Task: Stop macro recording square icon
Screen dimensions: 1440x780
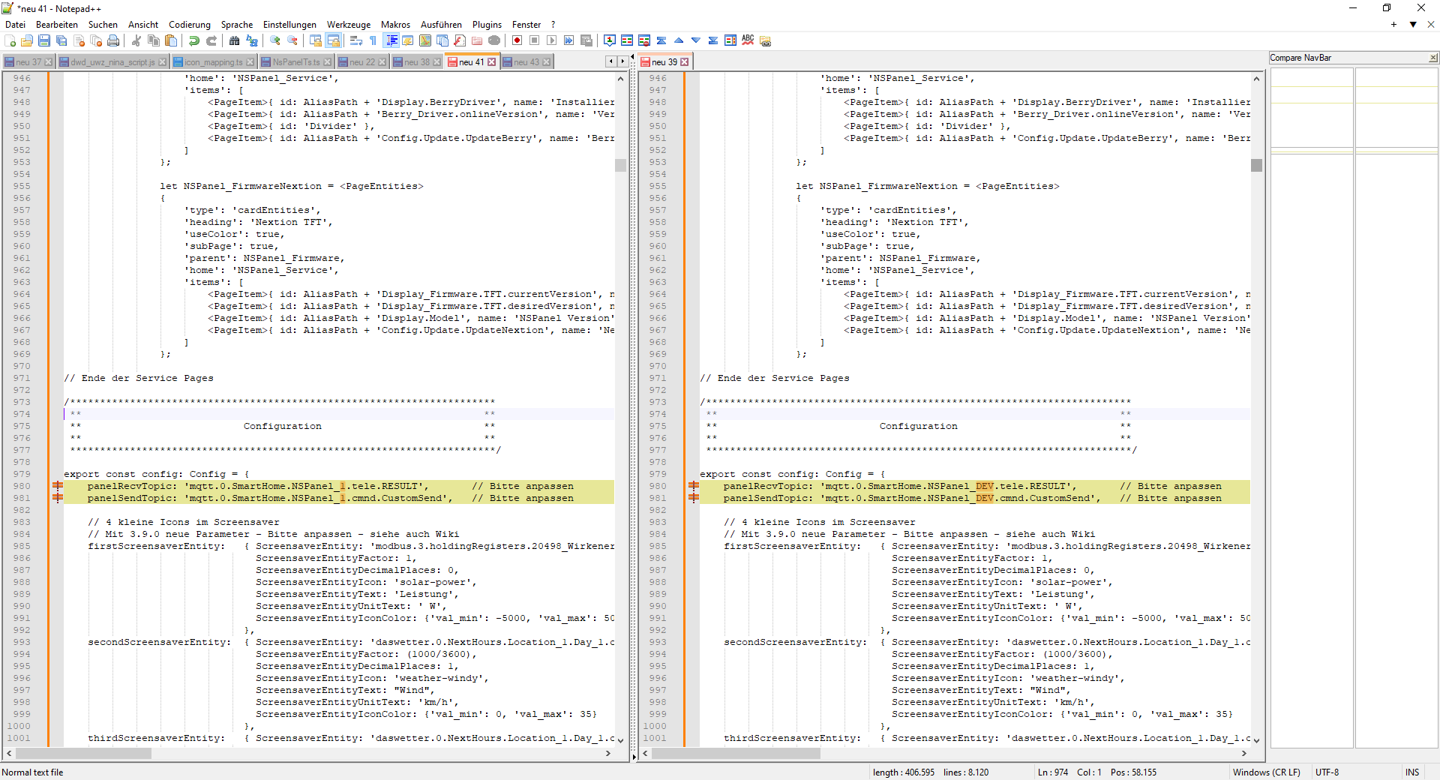Action: 534,40
